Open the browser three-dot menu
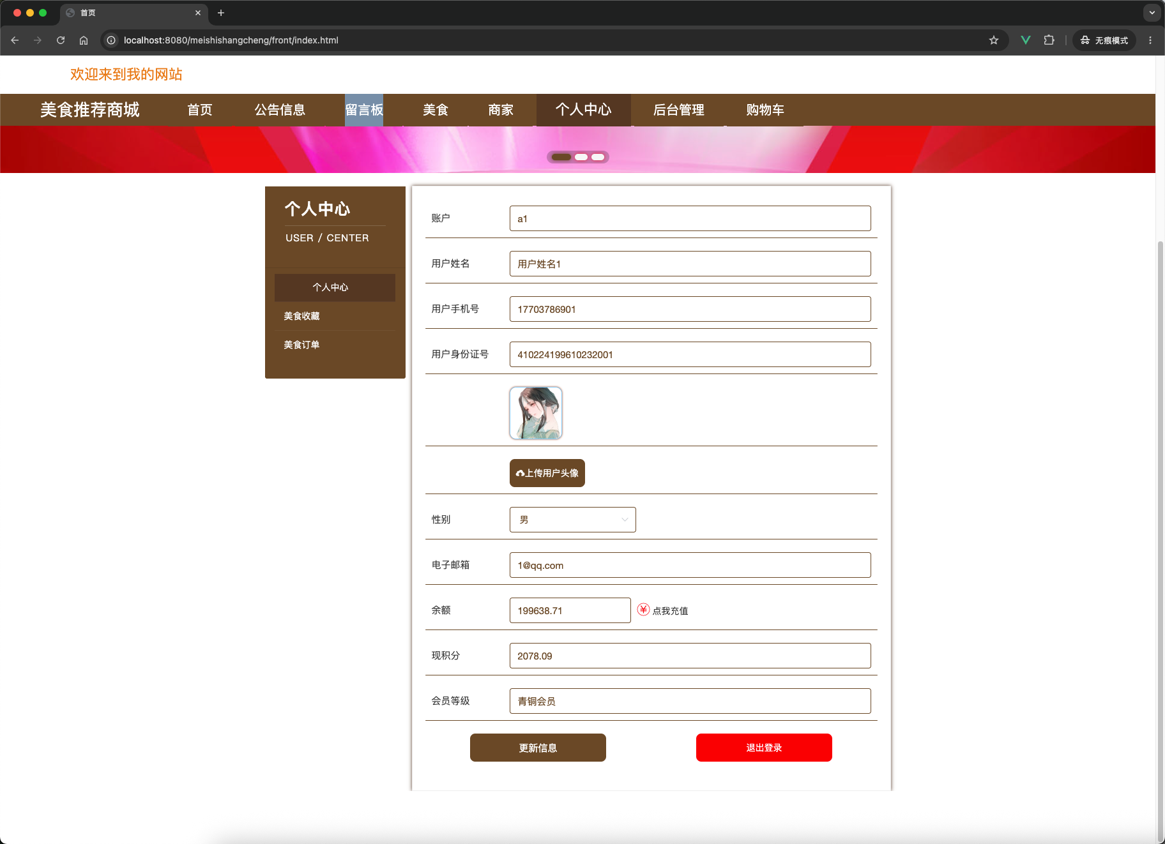The width and height of the screenshot is (1165, 844). [x=1150, y=40]
